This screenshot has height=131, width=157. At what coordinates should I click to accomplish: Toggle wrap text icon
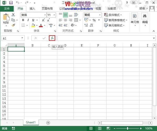pos(76,15)
